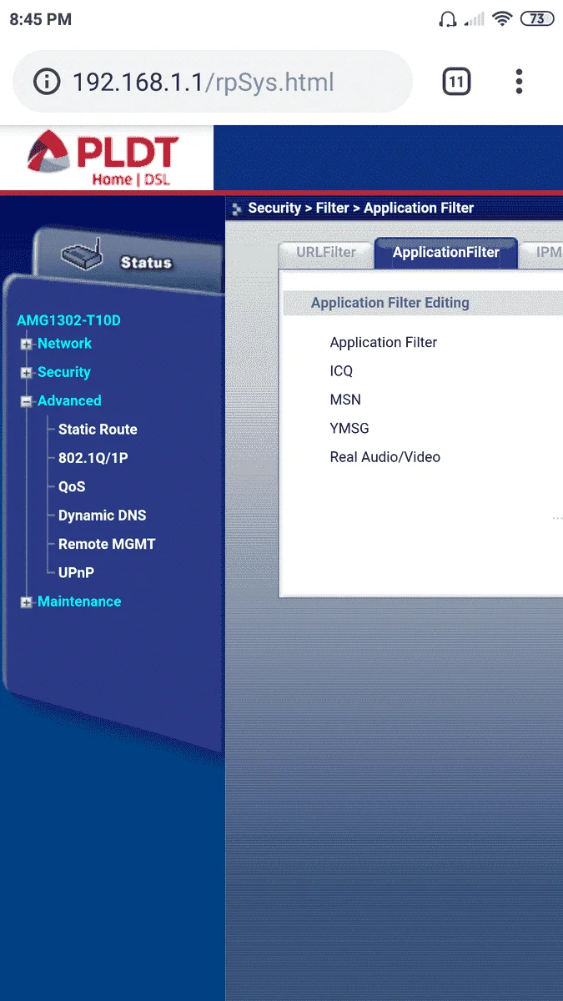Select UPnP under Advanced
Screen dimensions: 563x1001
(76, 573)
